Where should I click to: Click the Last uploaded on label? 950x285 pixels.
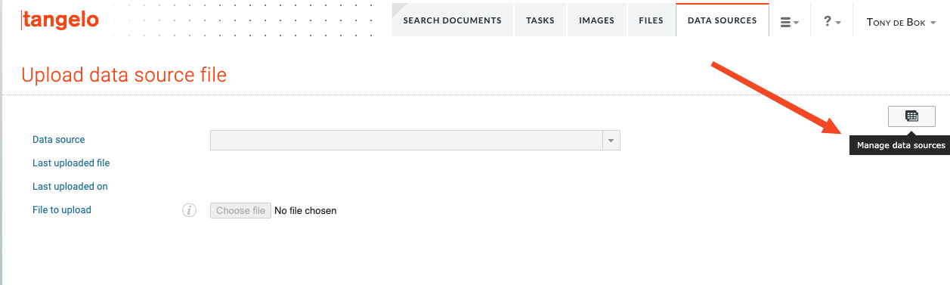click(70, 187)
